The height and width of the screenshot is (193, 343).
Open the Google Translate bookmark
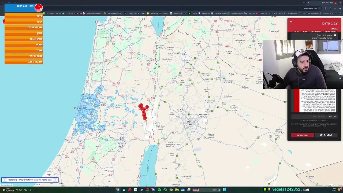click(239, 13)
